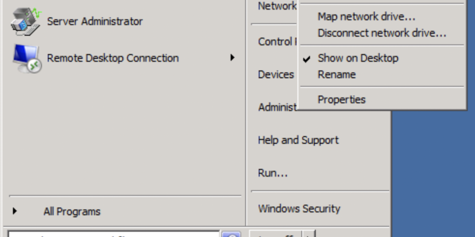Focus the Start menu search box
The height and width of the screenshot is (237, 475).
click(114, 235)
